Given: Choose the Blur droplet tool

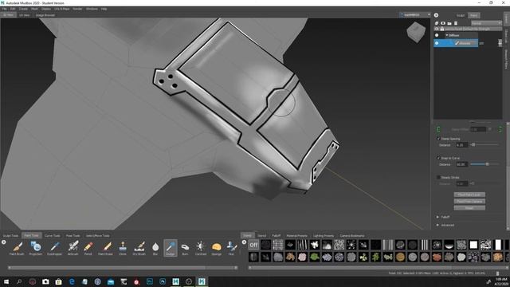Looking at the screenshot, I should click(155, 248).
